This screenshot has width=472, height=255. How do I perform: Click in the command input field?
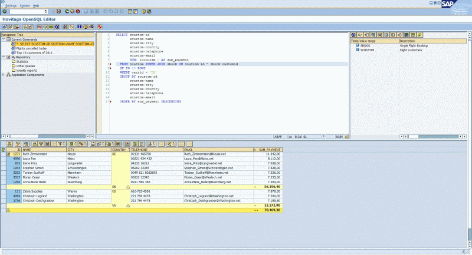pos(27,11)
